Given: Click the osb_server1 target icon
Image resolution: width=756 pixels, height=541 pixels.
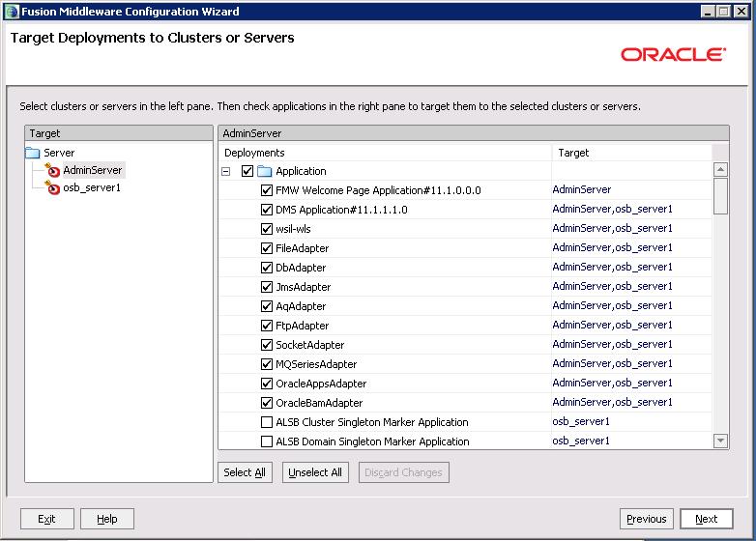Looking at the screenshot, I should (x=52, y=187).
